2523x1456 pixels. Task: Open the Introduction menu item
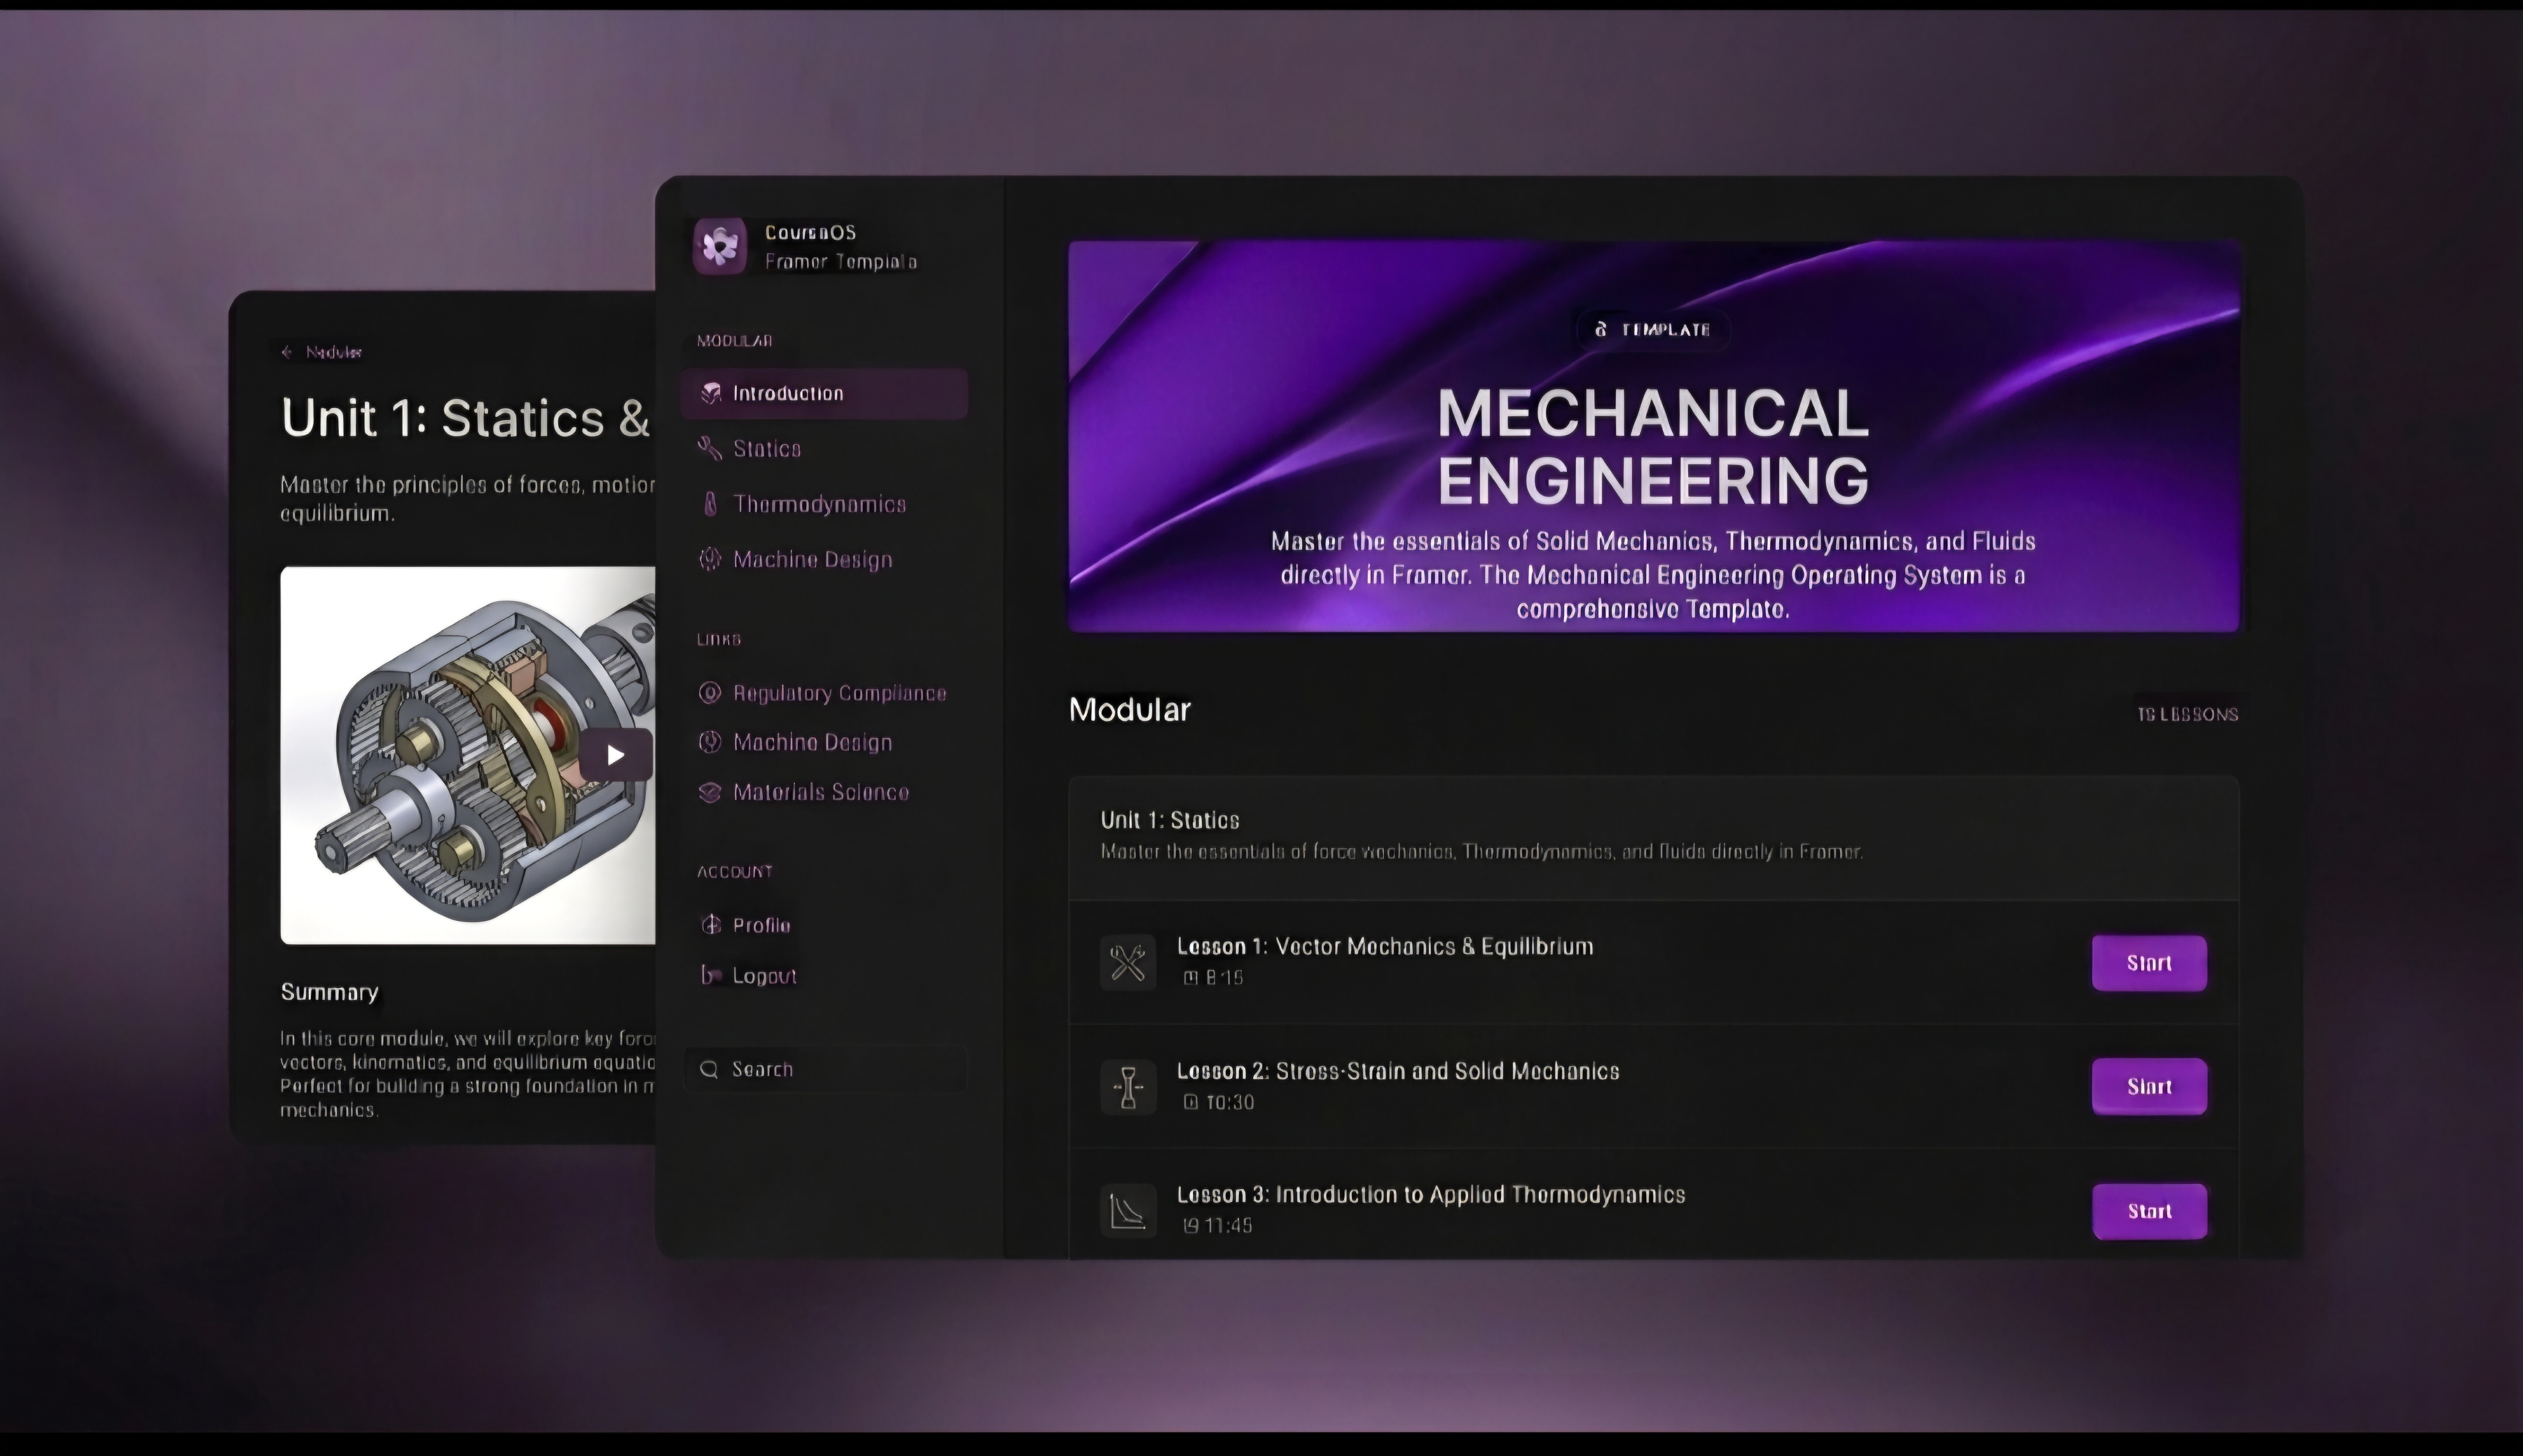(x=823, y=393)
